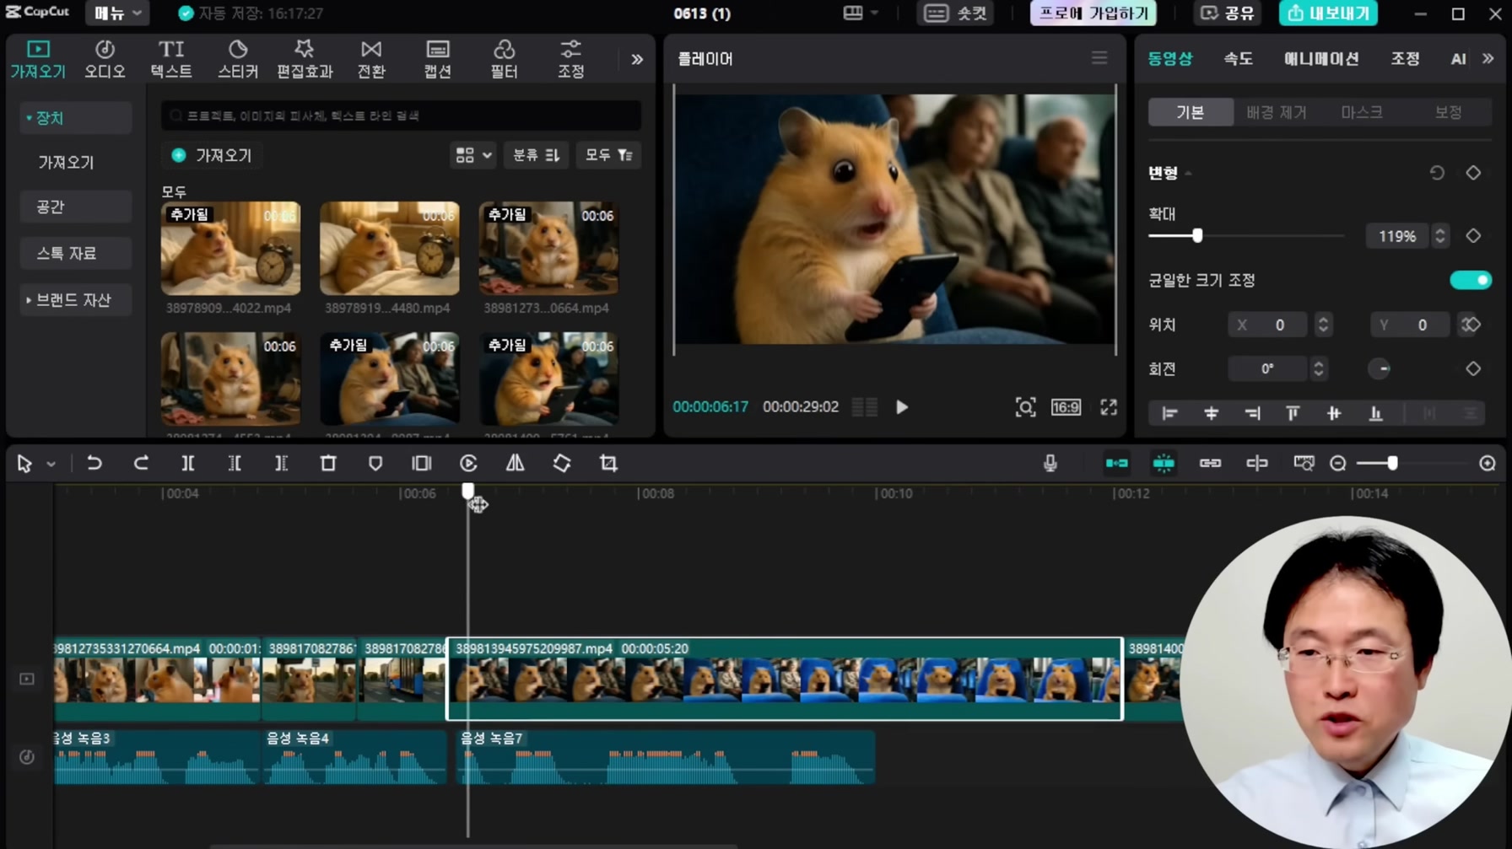
Task: Open the 전환 transitions panel
Action: coord(371,59)
